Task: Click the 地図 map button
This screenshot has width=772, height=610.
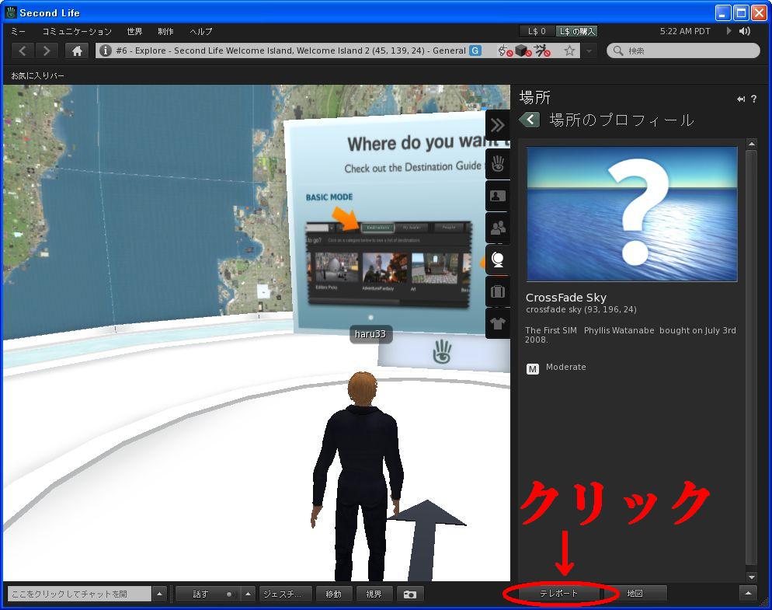Action: tap(635, 594)
